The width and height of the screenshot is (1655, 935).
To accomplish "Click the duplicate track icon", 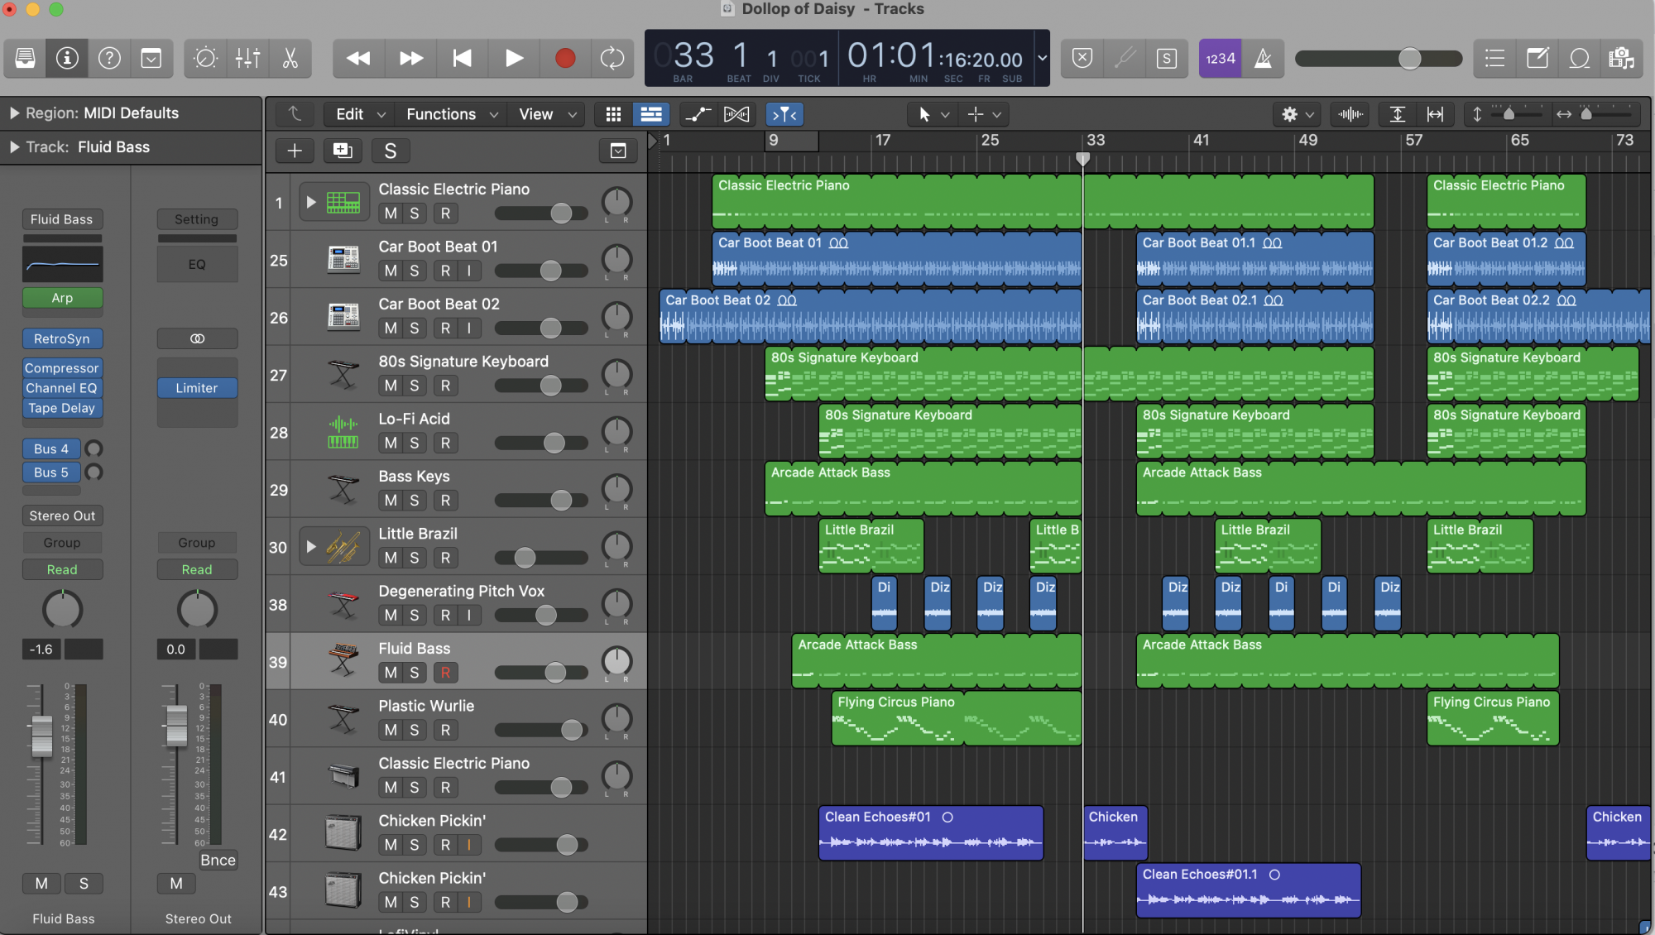I will (343, 151).
